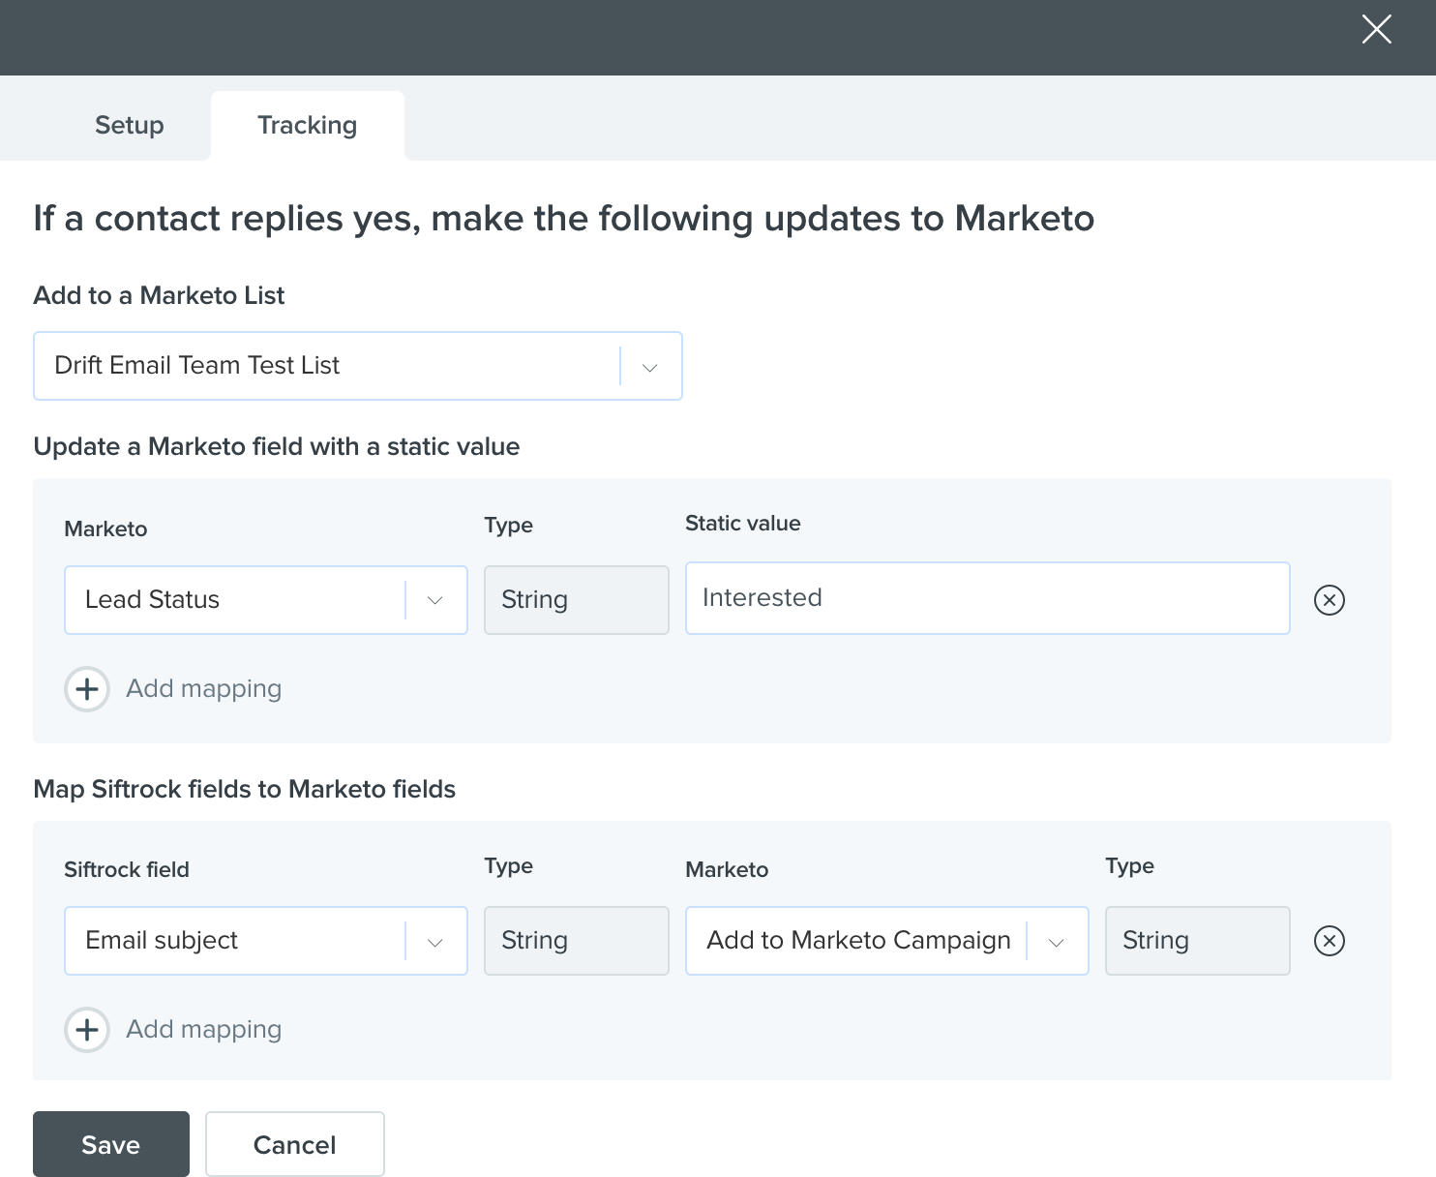Click the 'Static value' column label
The width and height of the screenshot is (1436, 1177).
point(743,524)
